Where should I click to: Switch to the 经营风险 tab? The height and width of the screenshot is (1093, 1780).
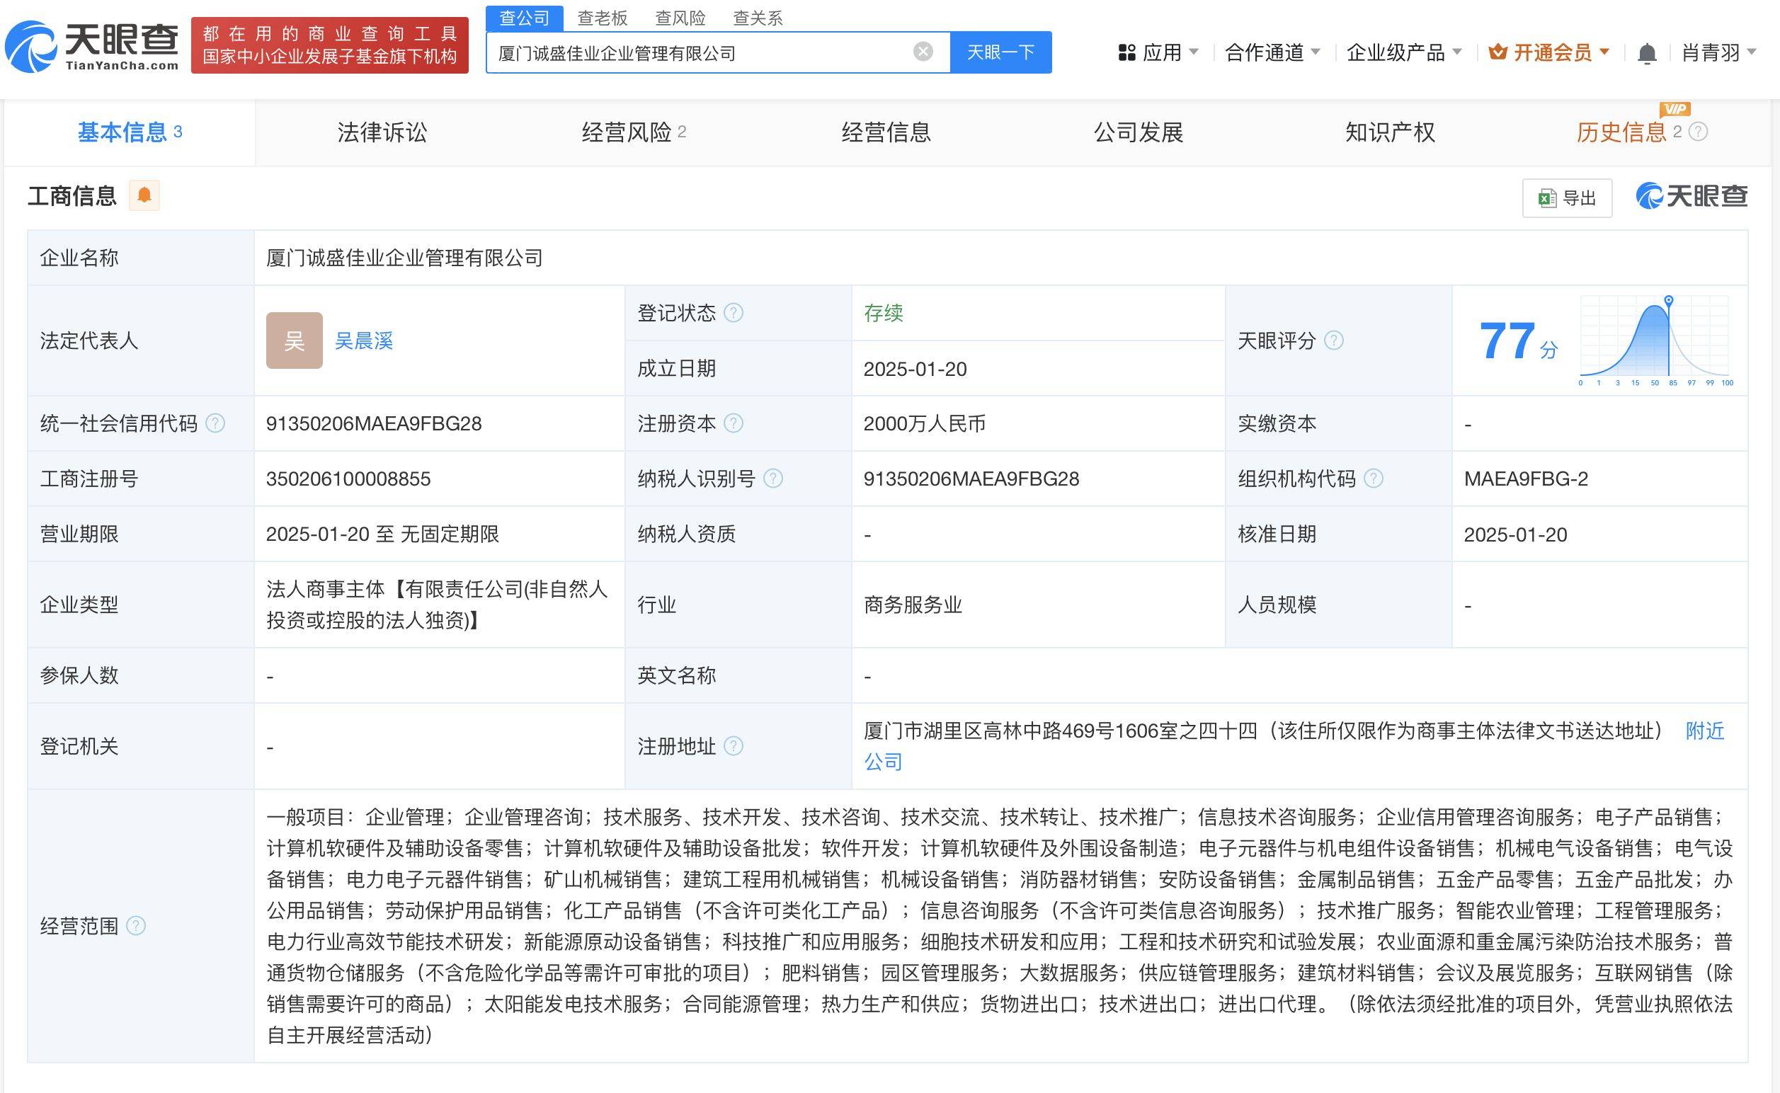634,132
